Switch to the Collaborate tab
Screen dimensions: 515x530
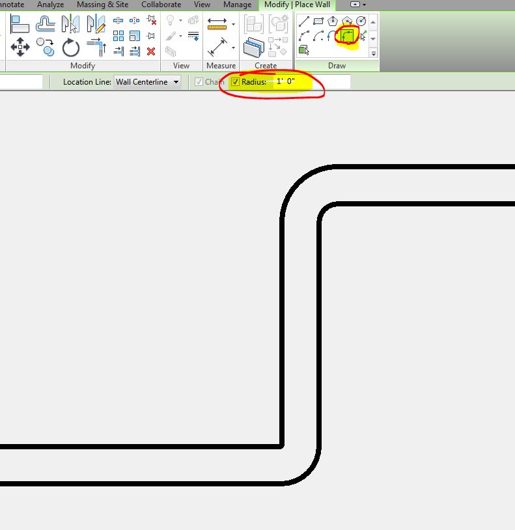click(x=161, y=5)
